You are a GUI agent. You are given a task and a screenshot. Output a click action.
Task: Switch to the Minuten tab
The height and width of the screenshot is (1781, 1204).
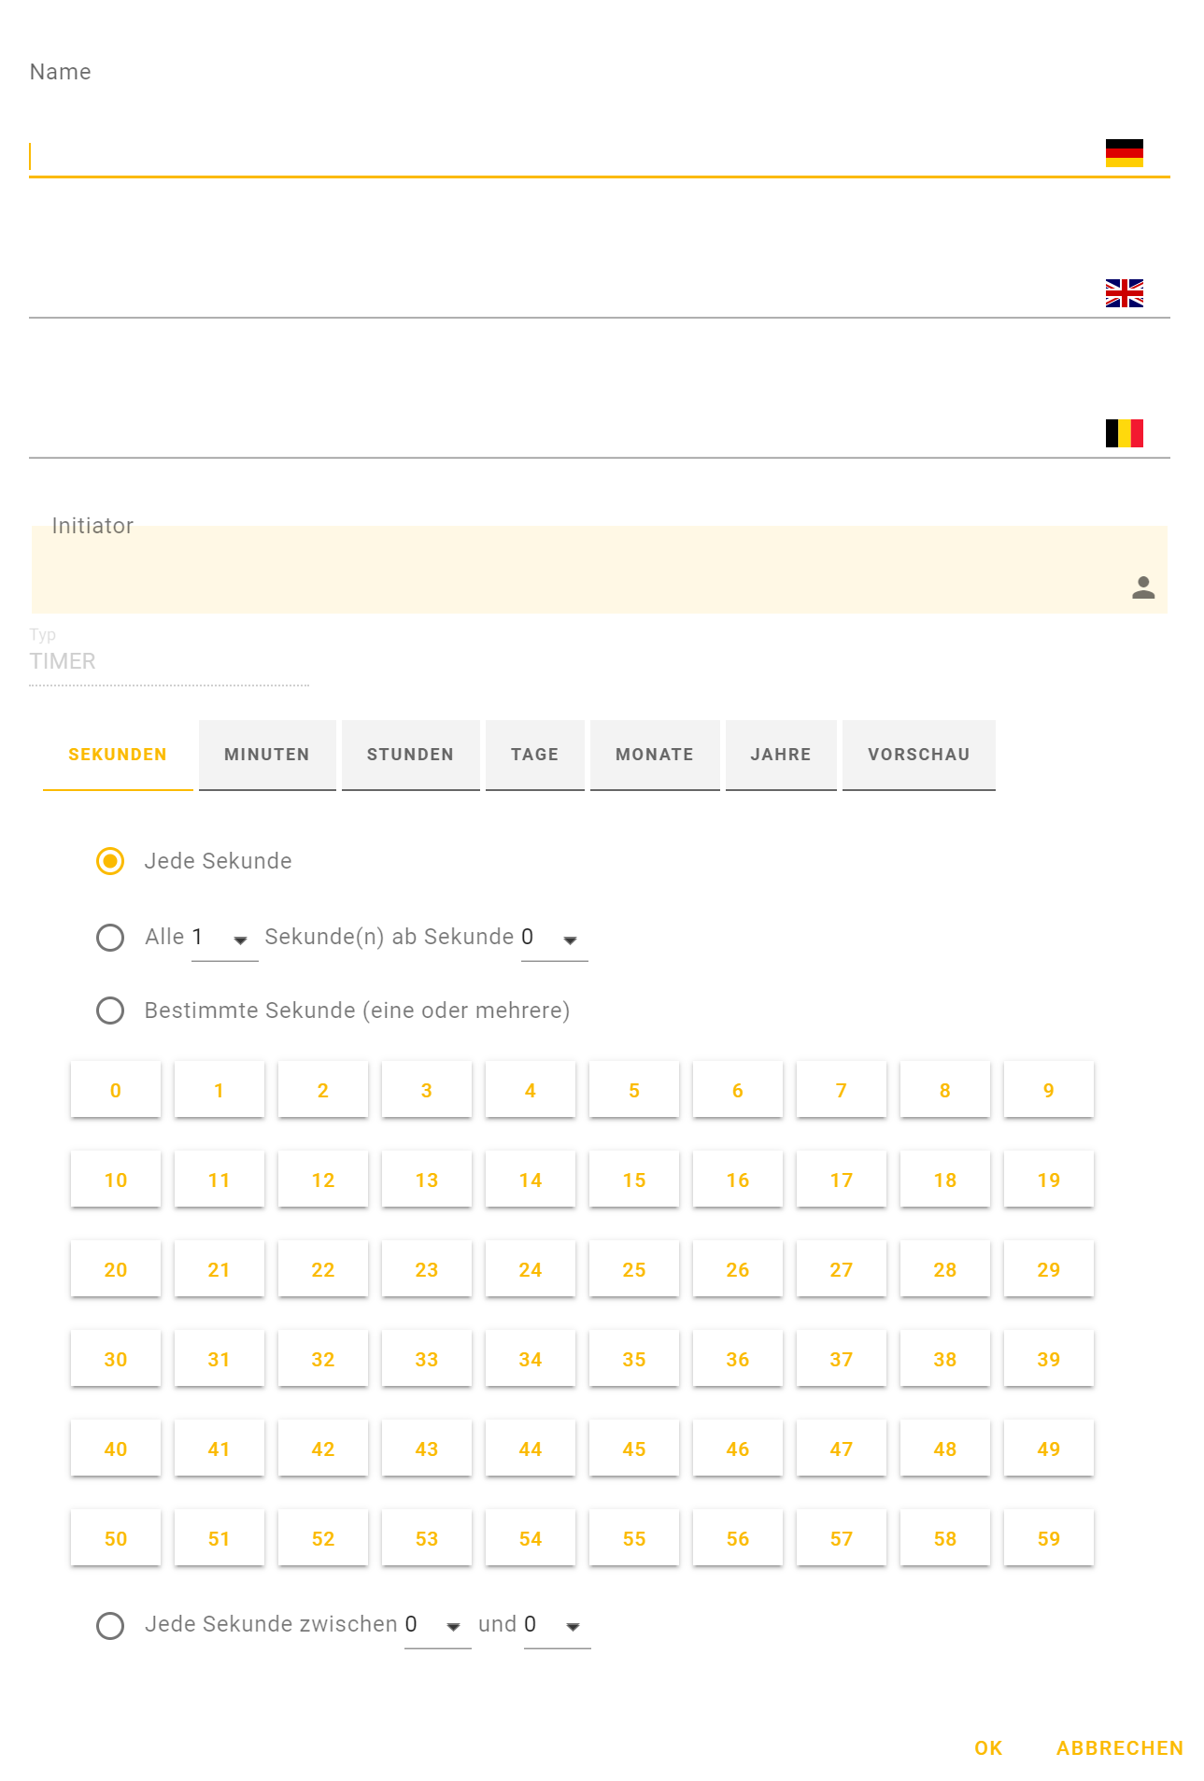tap(267, 755)
